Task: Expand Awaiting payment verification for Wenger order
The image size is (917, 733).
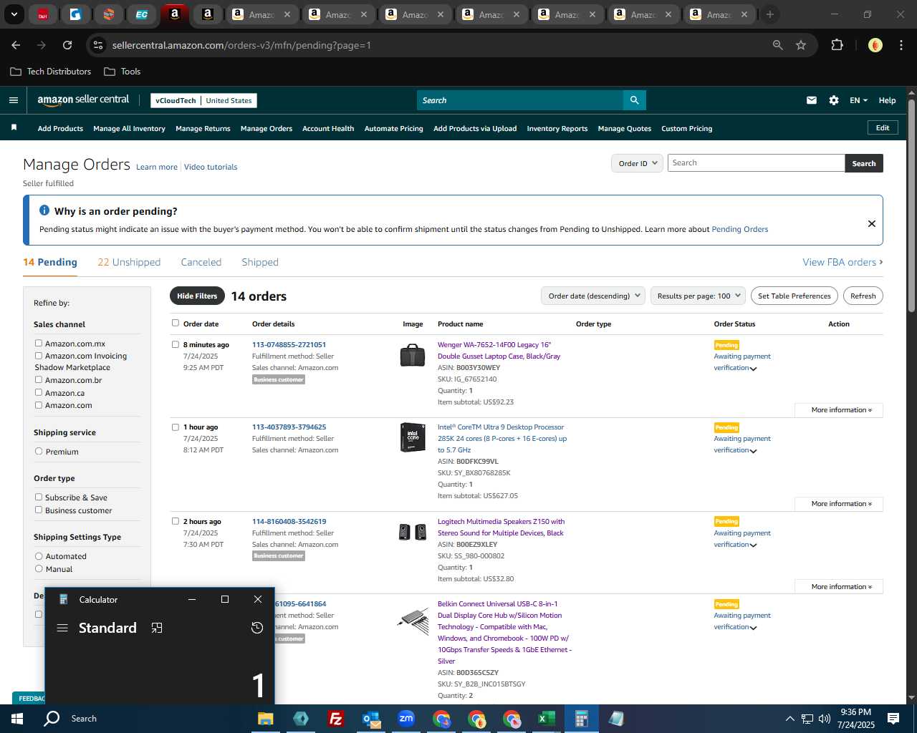Action: coord(753,369)
